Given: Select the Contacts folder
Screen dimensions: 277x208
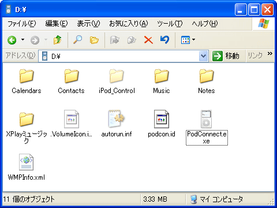Looking at the screenshot, I should [71, 81].
